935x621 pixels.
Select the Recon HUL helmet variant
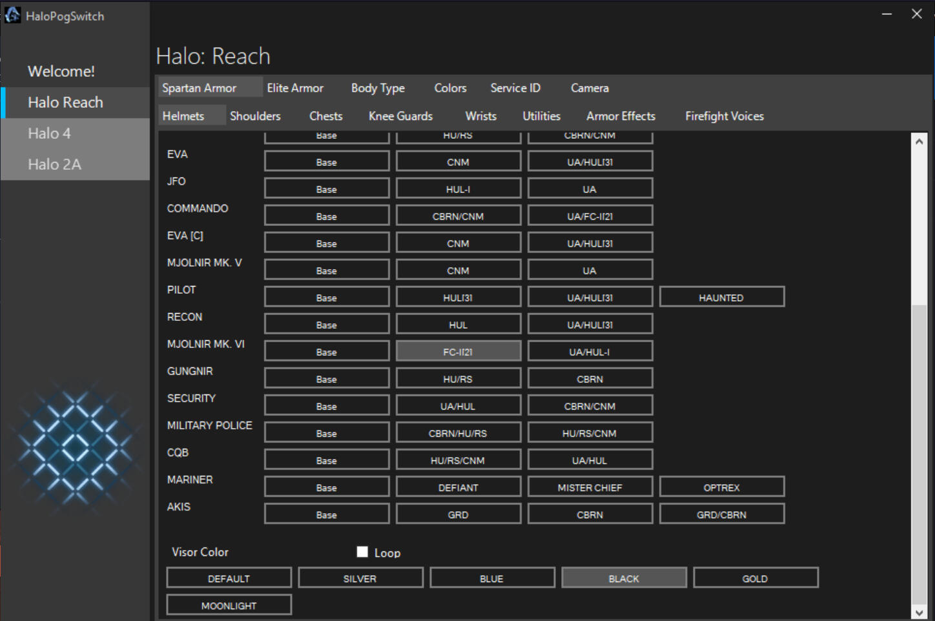coord(458,325)
